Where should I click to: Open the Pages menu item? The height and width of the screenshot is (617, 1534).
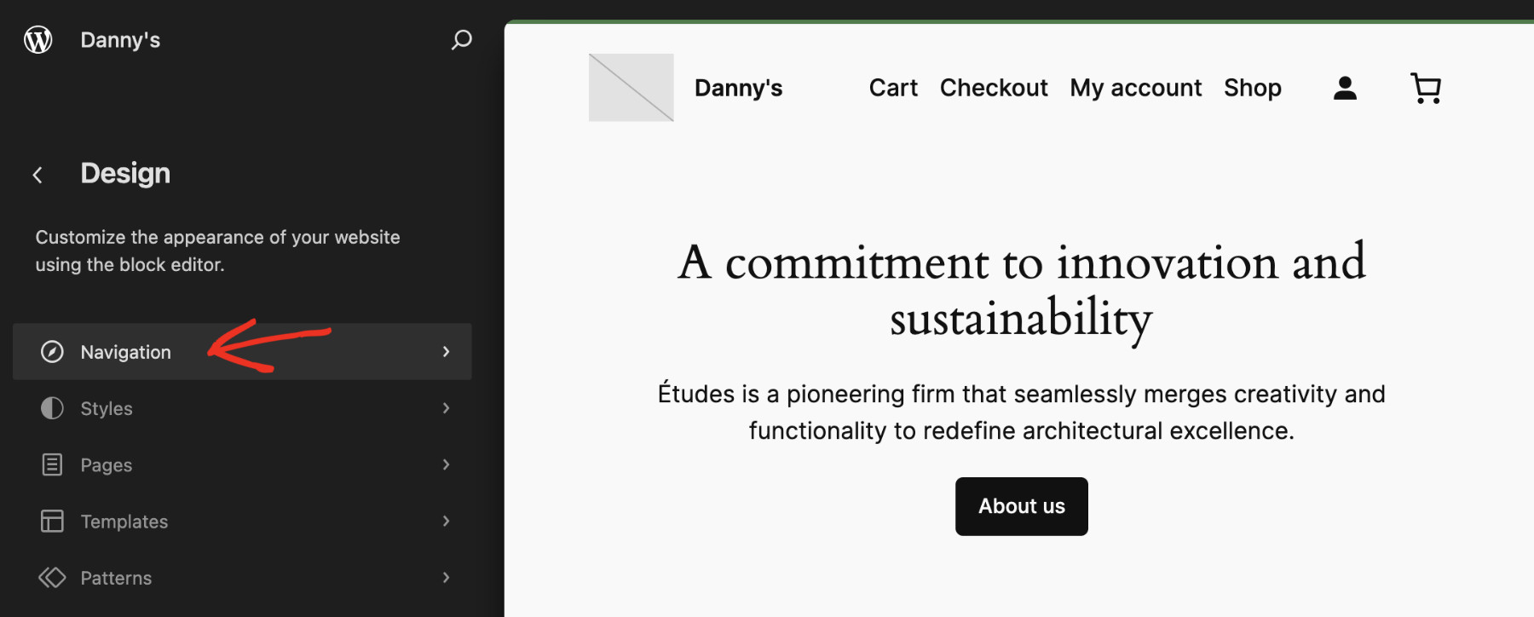coord(242,464)
